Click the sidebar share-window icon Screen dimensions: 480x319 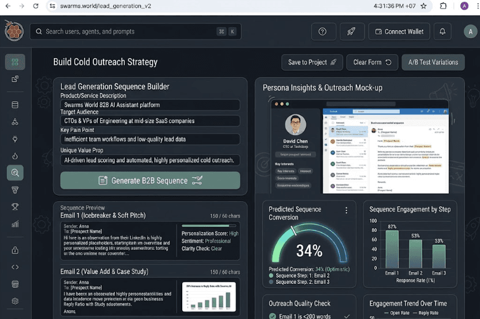pos(15,79)
